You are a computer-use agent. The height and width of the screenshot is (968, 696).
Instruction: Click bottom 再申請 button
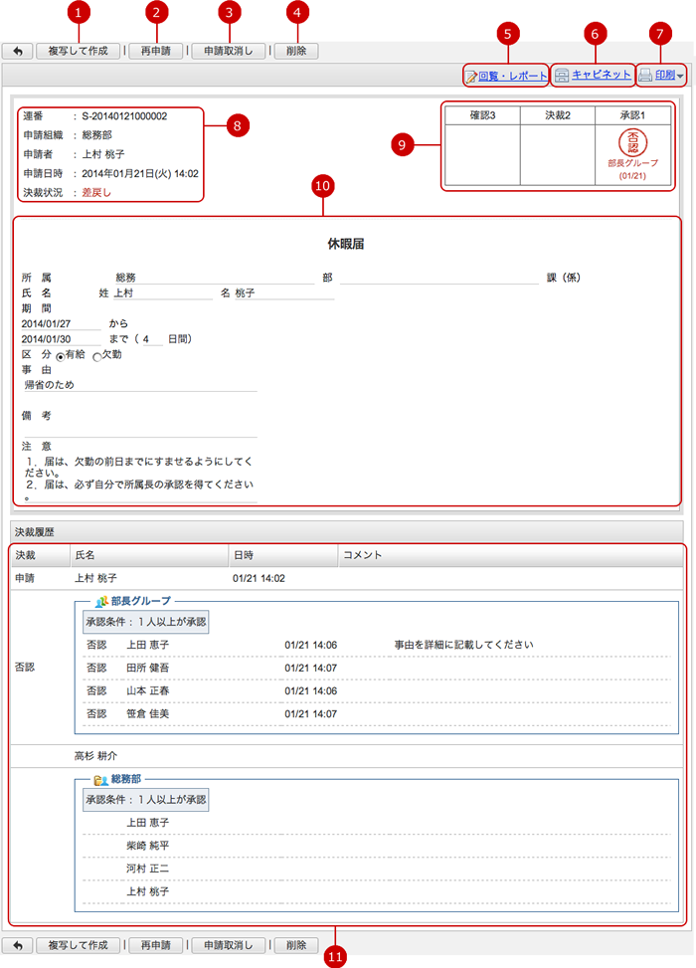[155, 945]
